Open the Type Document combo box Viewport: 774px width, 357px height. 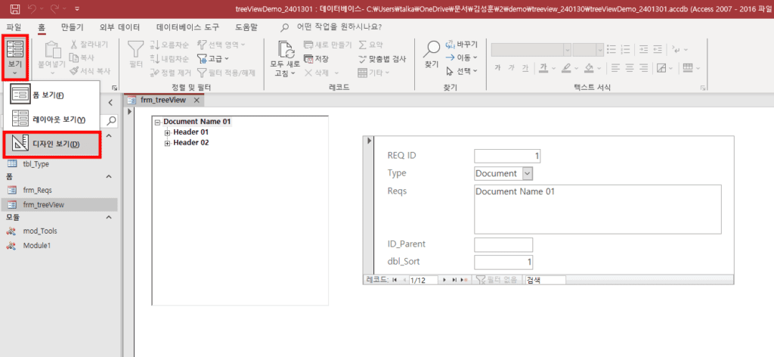click(527, 173)
